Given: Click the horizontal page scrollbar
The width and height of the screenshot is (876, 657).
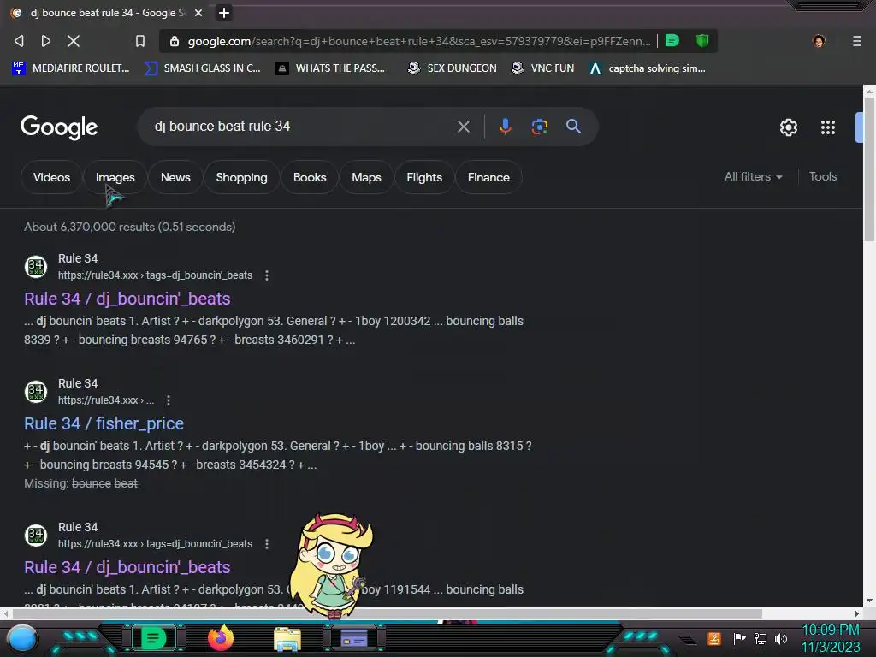Looking at the screenshot, I should (388, 613).
